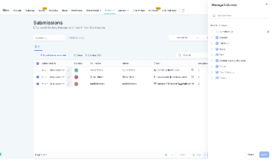Select the All submissions tab
272x165 pixels.
click(x=38, y=47)
